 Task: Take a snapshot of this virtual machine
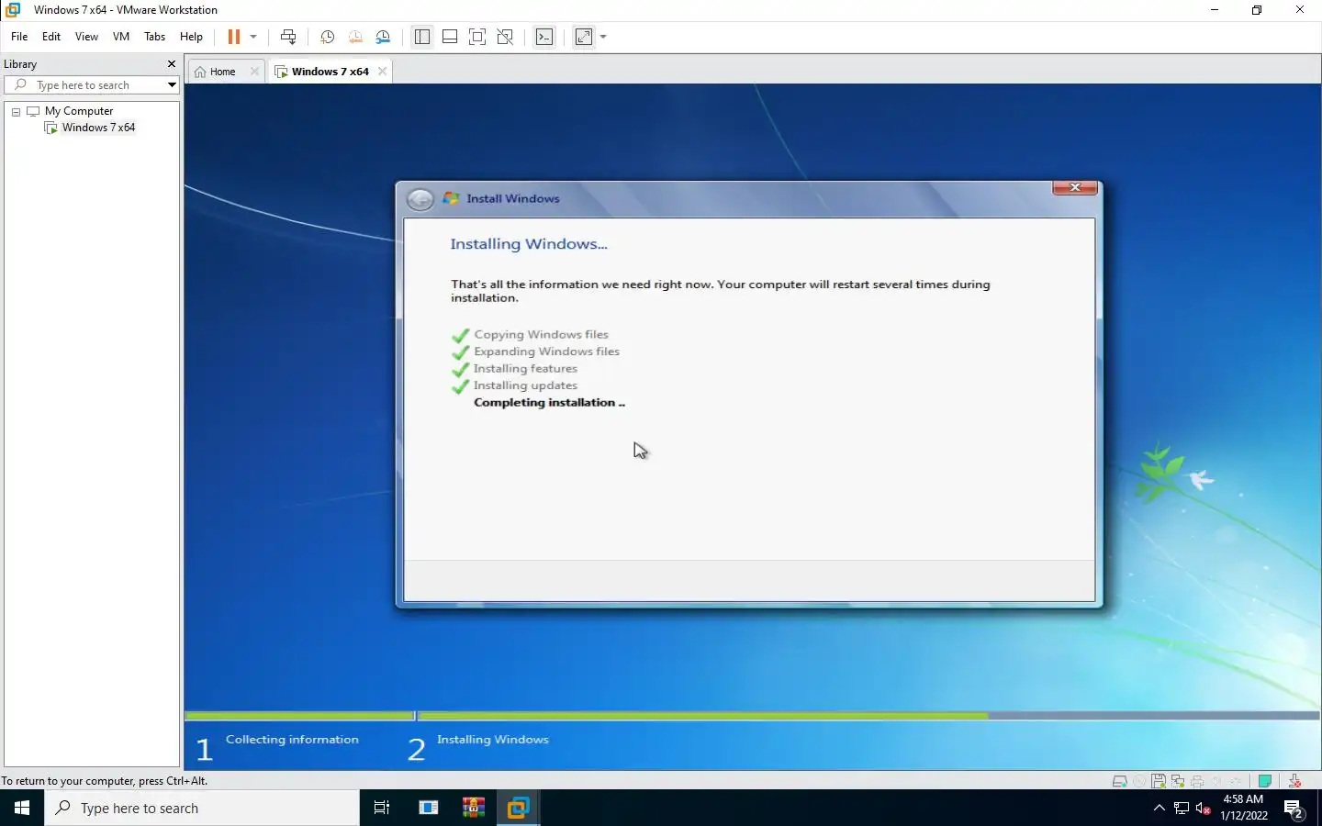(327, 37)
